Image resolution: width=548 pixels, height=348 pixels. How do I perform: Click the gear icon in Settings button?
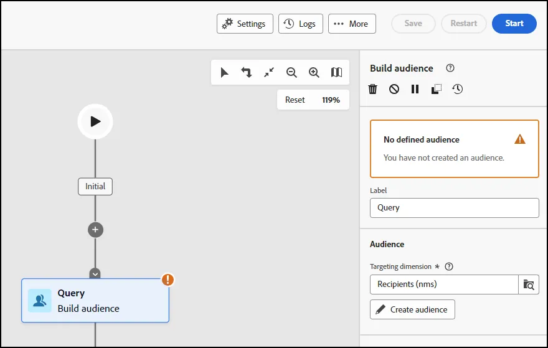[x=227, y=24]
